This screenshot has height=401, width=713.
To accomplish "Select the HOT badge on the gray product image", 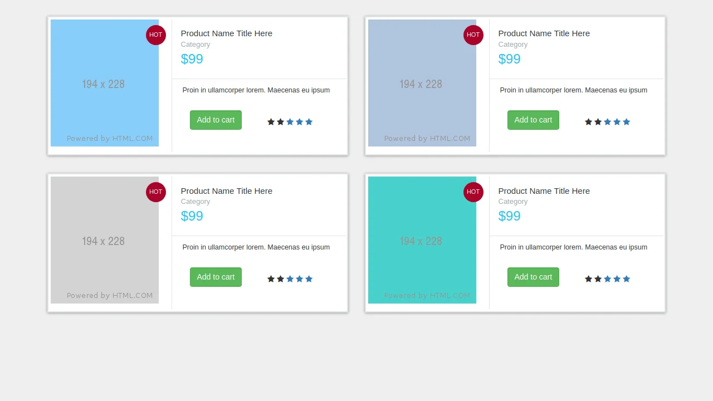I will click(x=155, y=192).
